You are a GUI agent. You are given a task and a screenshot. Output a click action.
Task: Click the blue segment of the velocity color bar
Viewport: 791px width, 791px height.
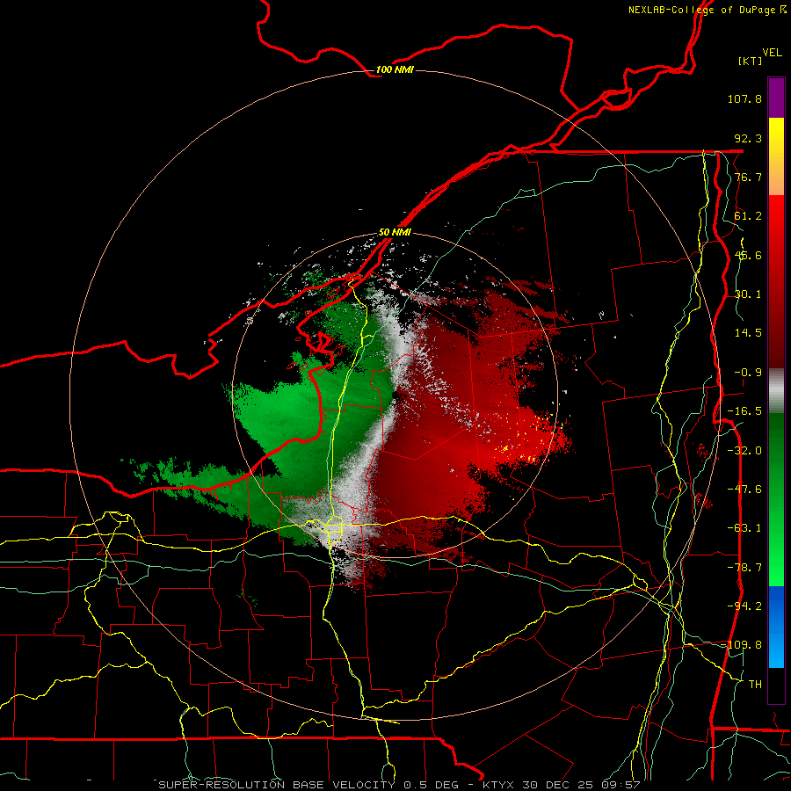pyautogui.click(x=776, y=627)
